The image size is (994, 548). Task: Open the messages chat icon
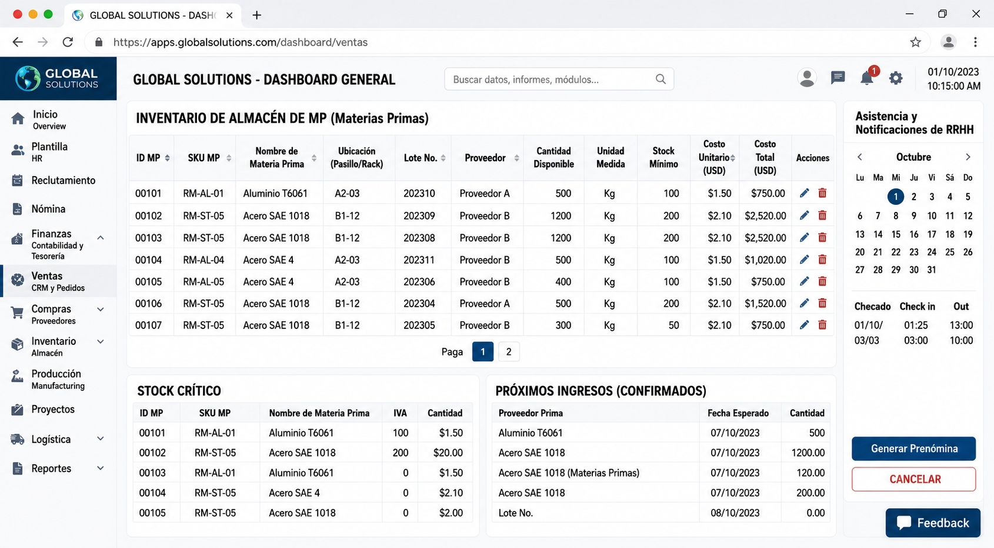pos(838,78)
